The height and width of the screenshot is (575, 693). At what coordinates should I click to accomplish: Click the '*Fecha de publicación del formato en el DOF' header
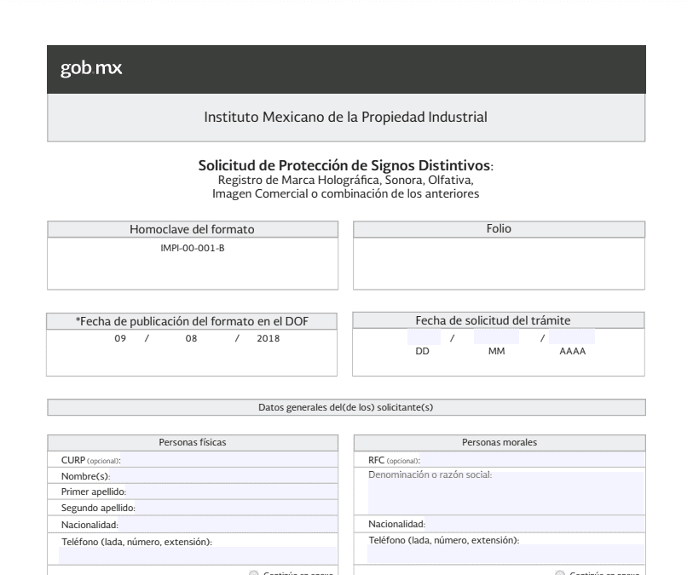(x=192, y=321)
